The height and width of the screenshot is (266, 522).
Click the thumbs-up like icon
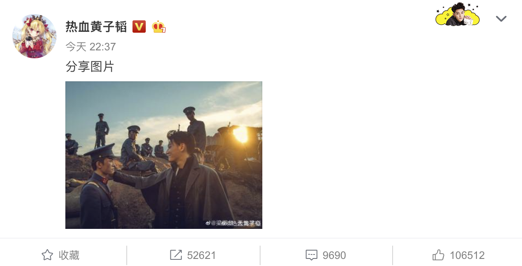point(439,255)
